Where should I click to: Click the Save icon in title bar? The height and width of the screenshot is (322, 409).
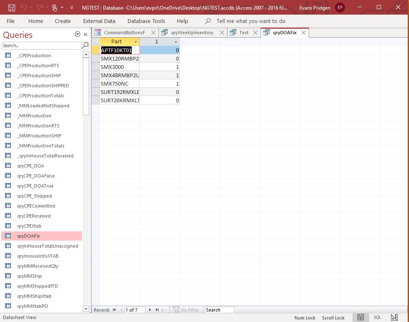point(11,8)
